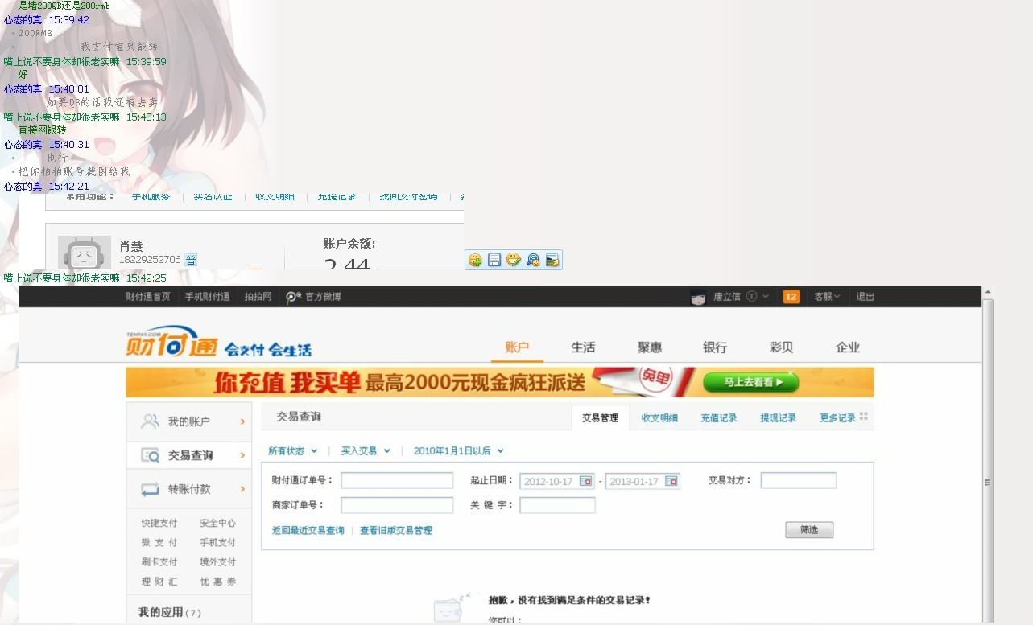Select the 银行 navigation tab
The height and width of the screenshot is (625, 1033).
pos(715,347)
